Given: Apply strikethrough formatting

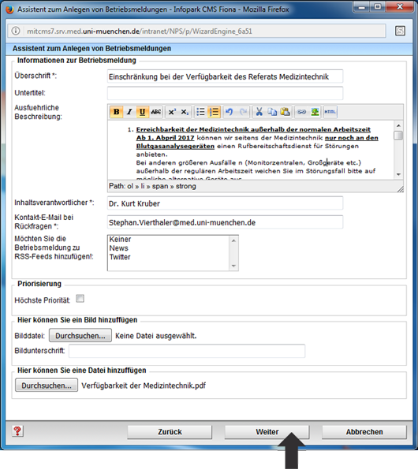Looking at the screenshot, I should 155,112.
